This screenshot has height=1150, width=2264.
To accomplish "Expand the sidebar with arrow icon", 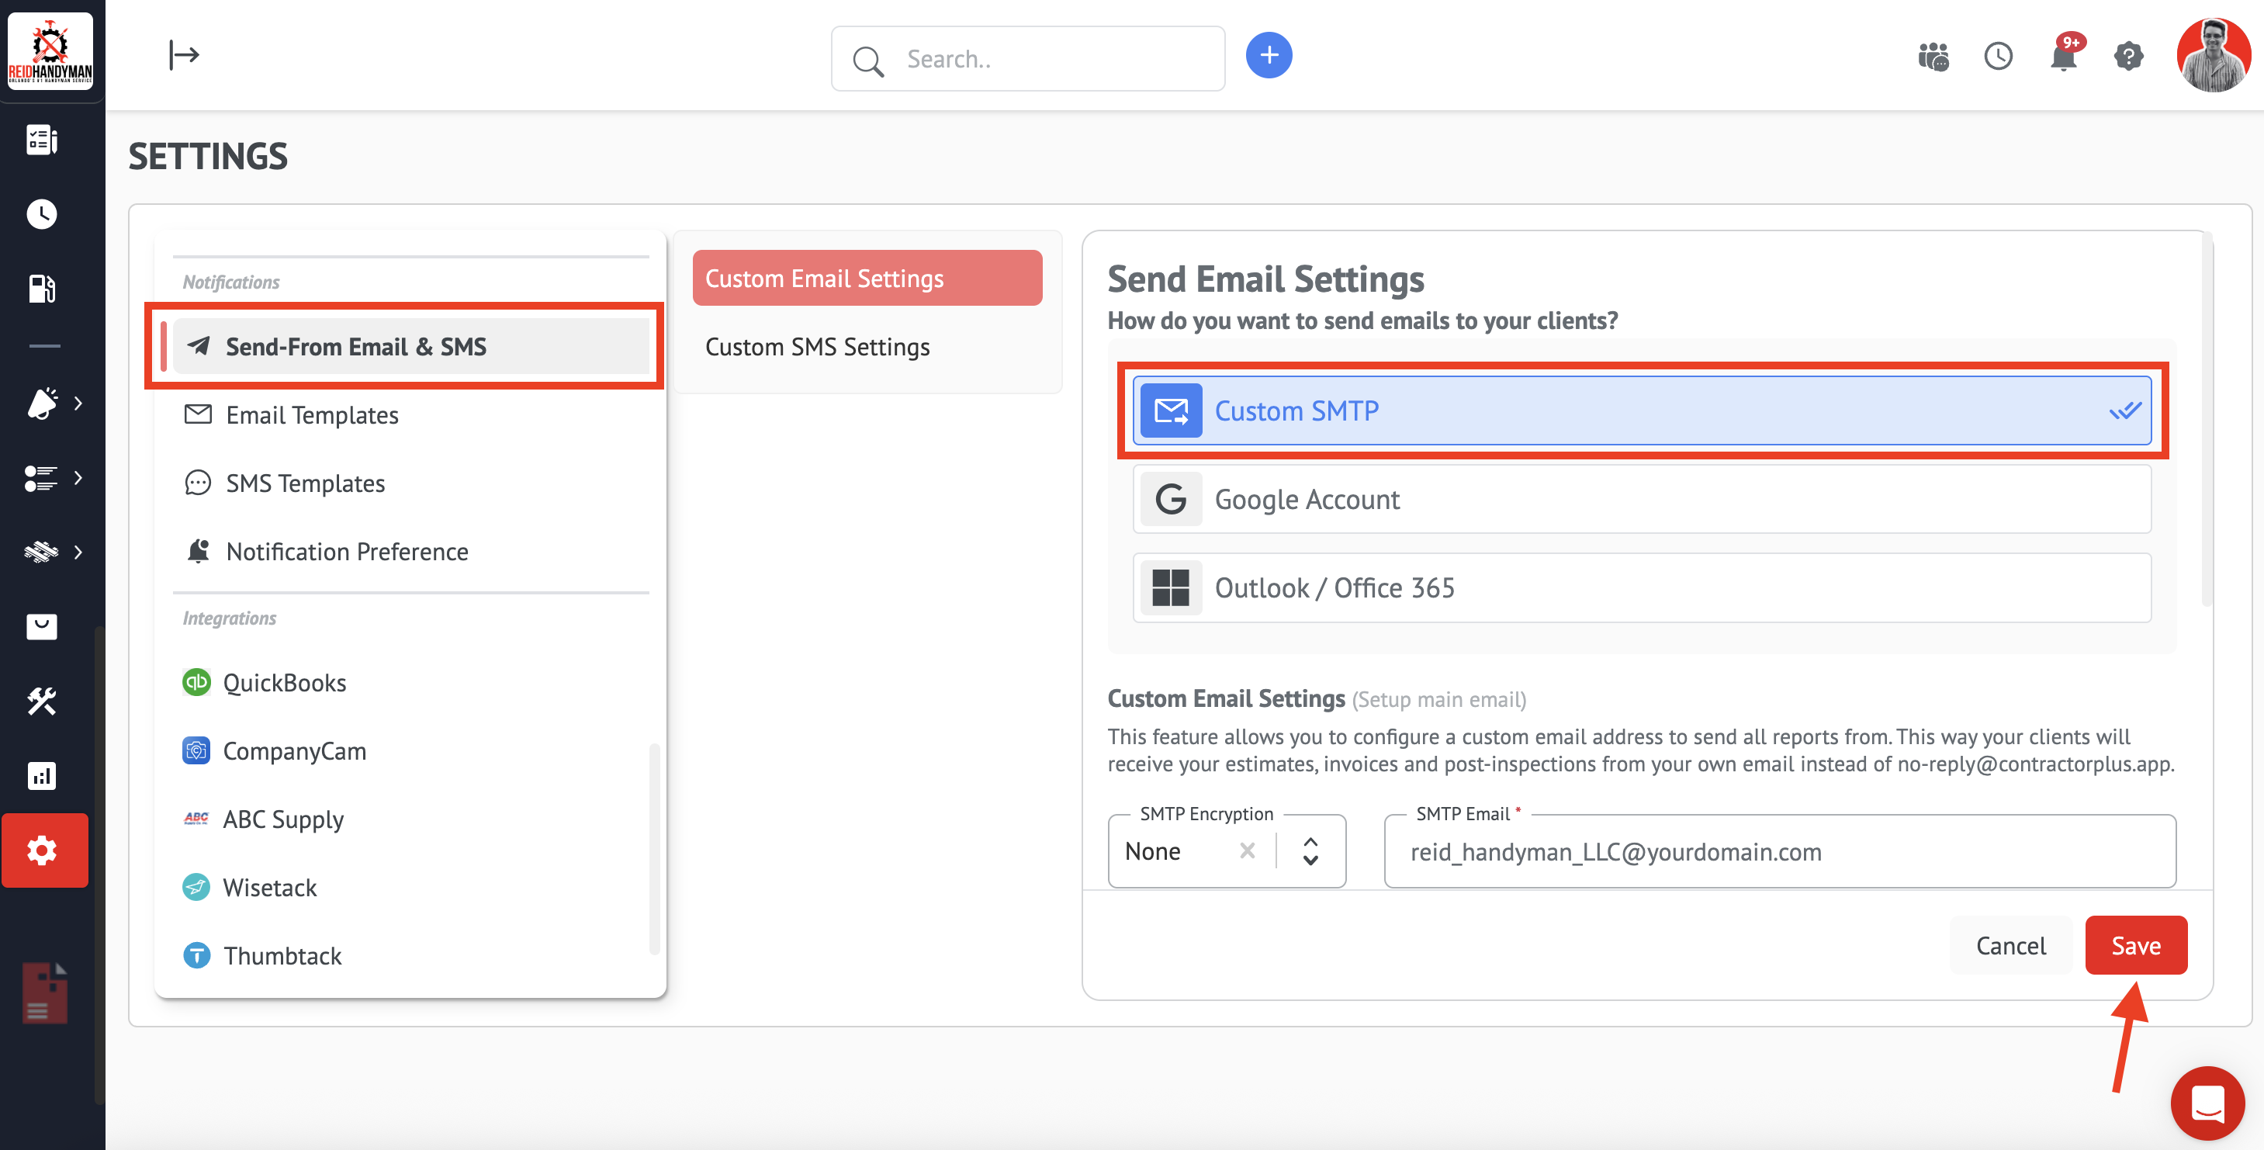I will point(184,55).
